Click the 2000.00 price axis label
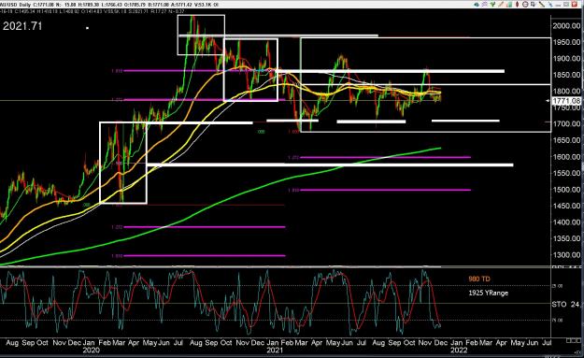Image resolution: width=584 pixels, height=358 pixels. pos(567,25)
